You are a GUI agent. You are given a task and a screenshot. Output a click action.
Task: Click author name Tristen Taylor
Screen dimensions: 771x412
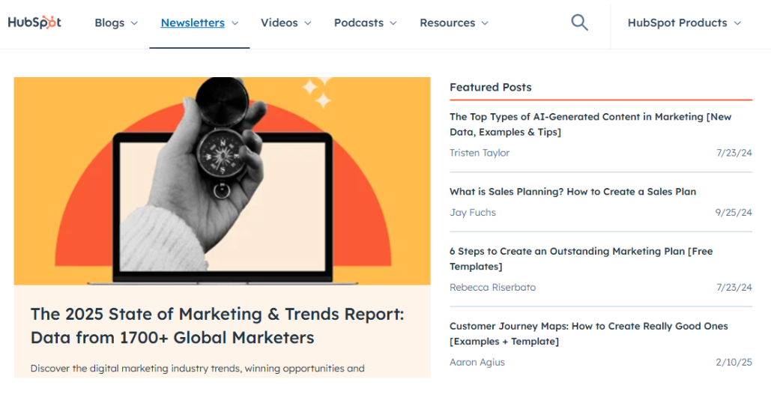click(480, 153)
